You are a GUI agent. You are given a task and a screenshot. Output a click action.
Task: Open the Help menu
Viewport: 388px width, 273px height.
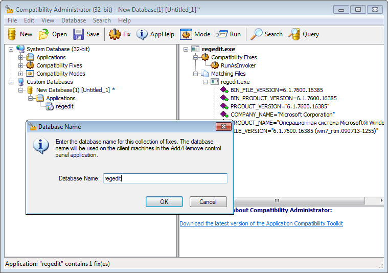[124, 20]
